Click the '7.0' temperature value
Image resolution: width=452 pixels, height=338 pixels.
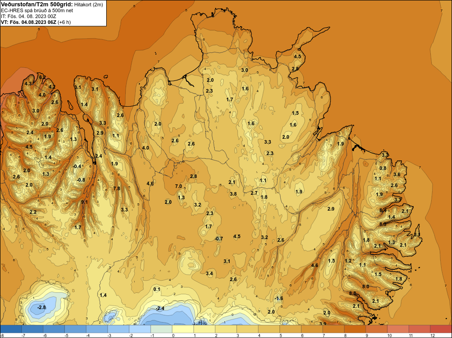[x=179, y=187]
